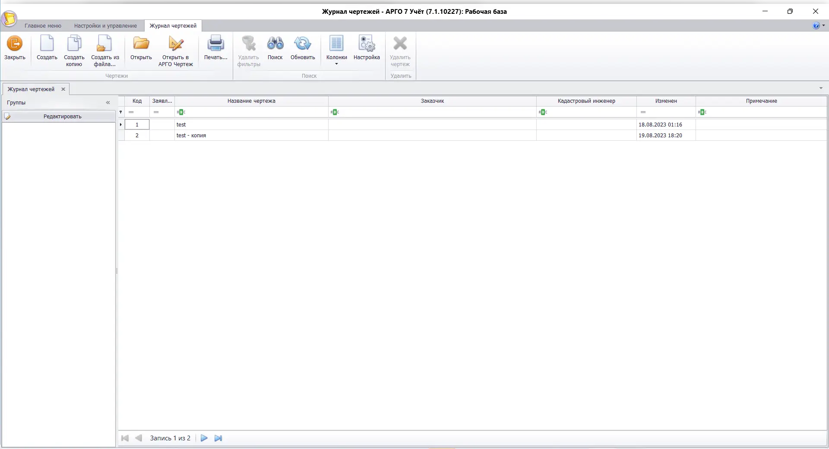
Task: Click code cell 1 in the table
Action: click(x=137, y=125)
